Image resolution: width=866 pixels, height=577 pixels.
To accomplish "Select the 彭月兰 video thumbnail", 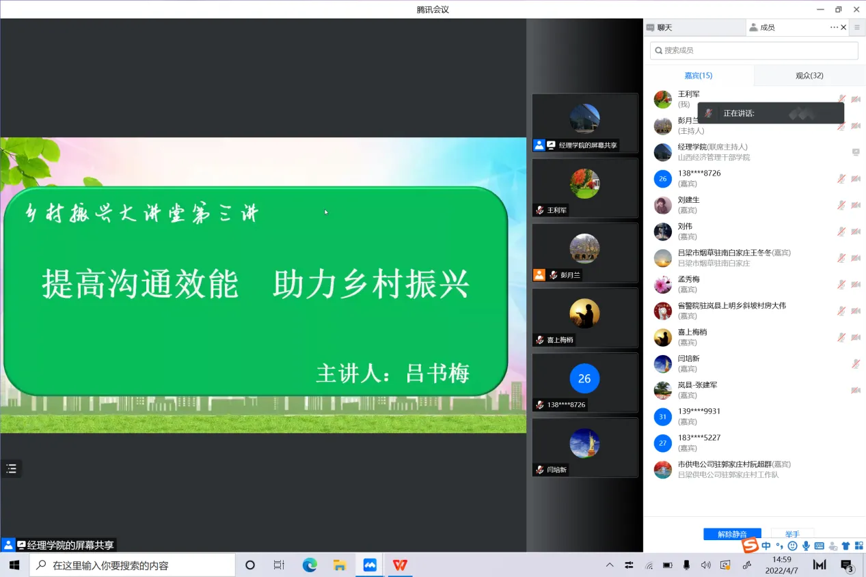I will [584, 251].
